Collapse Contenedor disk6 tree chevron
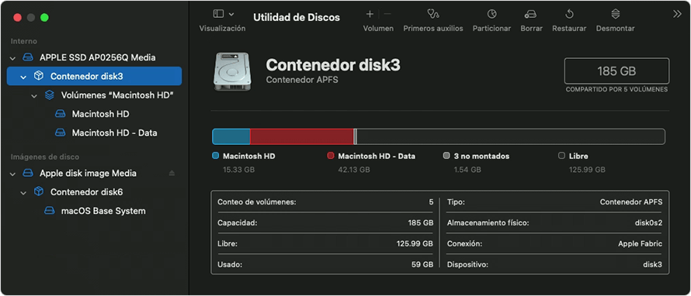691x296 pixels. [23, 192]
